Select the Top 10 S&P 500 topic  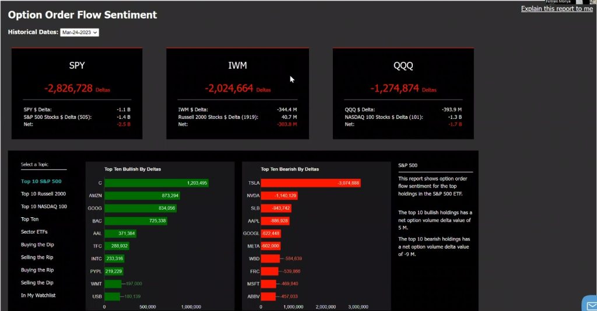pos(41,181)
